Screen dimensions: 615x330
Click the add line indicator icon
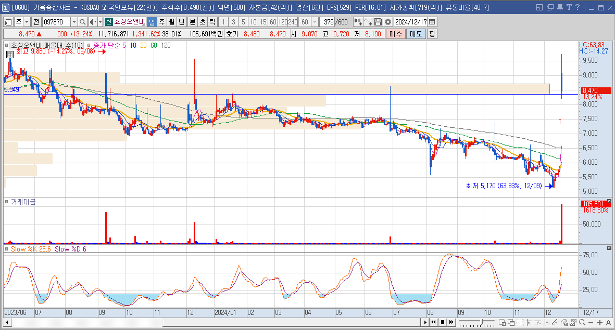coord(368,22)
